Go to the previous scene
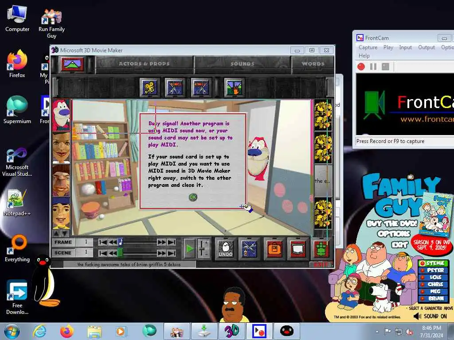This screenshot has width=454, height=340. click(112, 253)
